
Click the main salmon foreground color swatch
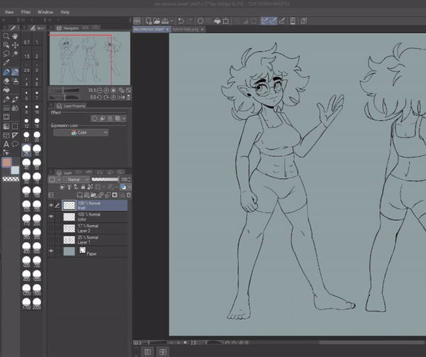(7, 163)
